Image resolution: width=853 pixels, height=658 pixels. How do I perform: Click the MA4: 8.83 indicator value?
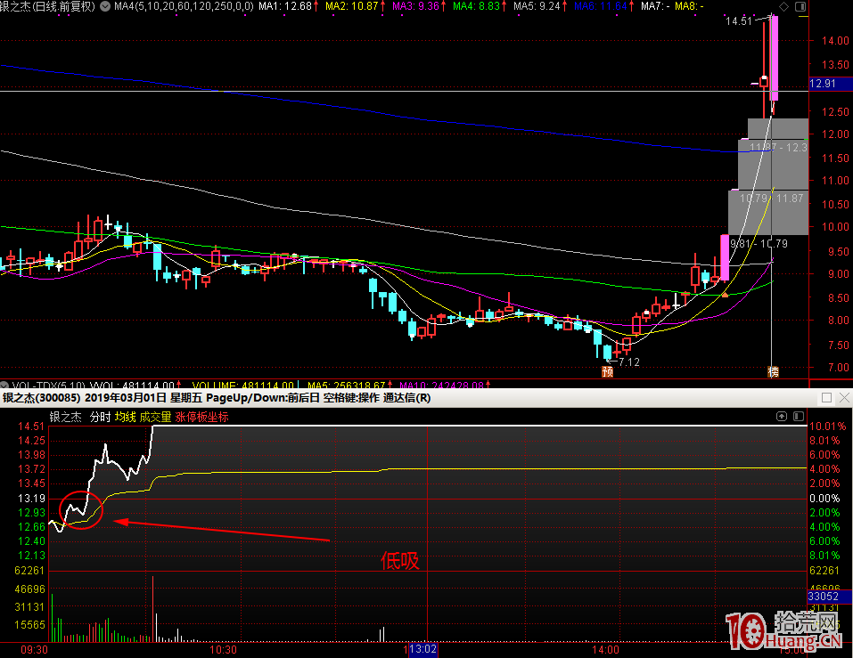point(477,6)
